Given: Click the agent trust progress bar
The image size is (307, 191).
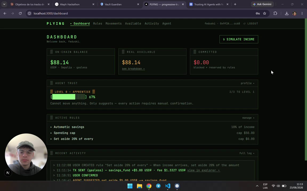Looking at the screenshot, I should coord(69,97).
